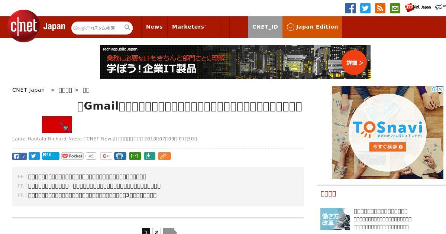This screenshot has width=446, height=234.
Task: Open the CNET Facebook page icon in header
Action: click(350, 8)
